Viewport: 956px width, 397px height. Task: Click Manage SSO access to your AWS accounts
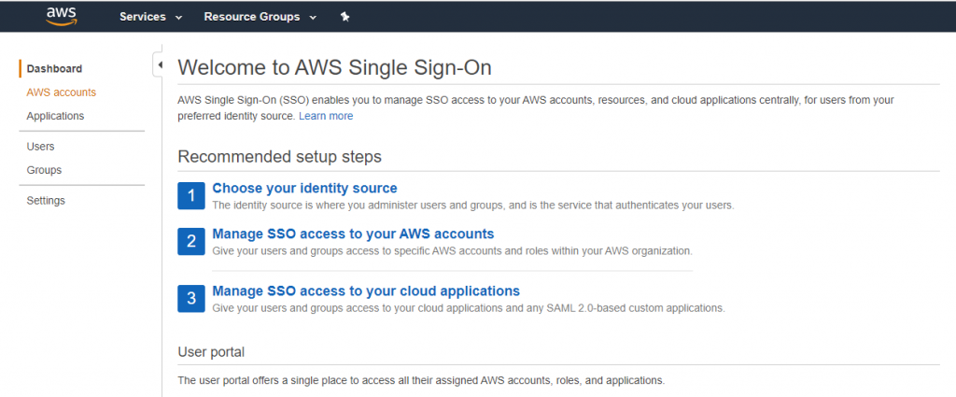[x=353, y=234]
